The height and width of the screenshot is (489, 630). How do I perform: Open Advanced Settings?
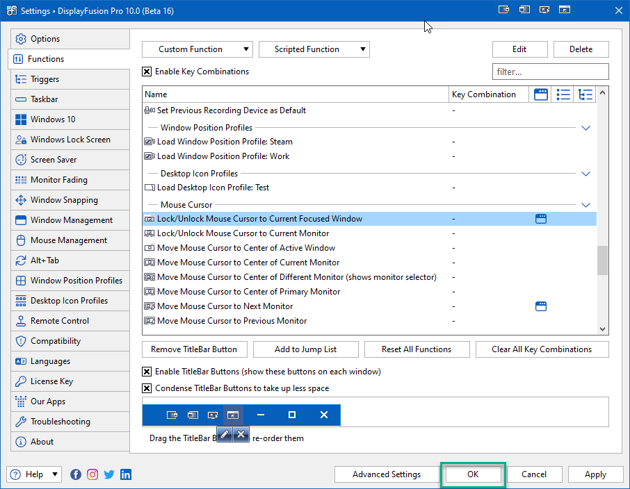click(387, 474)
